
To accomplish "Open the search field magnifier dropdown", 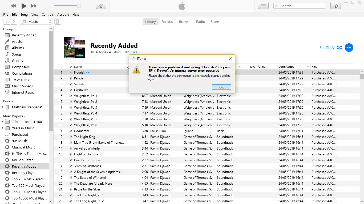I will pos(277,6).
